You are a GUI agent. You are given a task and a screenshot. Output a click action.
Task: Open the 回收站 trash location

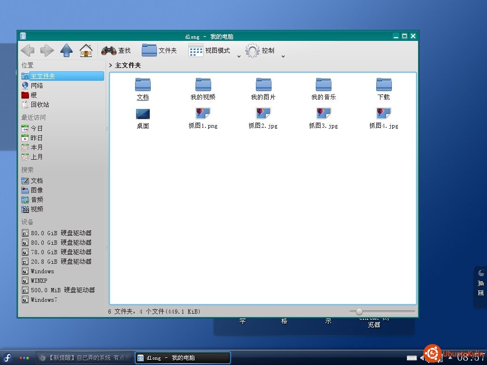click(x=35, y=105)
